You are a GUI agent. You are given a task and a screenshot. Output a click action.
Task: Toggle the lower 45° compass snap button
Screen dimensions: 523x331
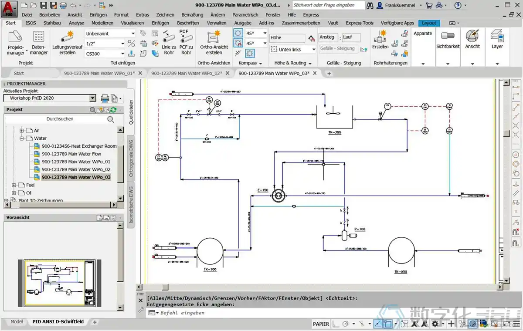click(x=238, y=43)
